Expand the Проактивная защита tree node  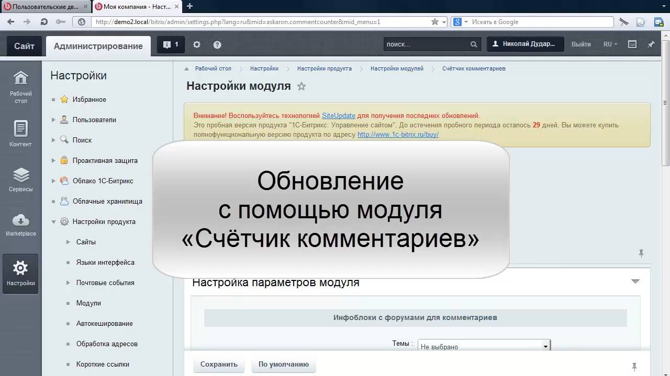click(53, 160)
